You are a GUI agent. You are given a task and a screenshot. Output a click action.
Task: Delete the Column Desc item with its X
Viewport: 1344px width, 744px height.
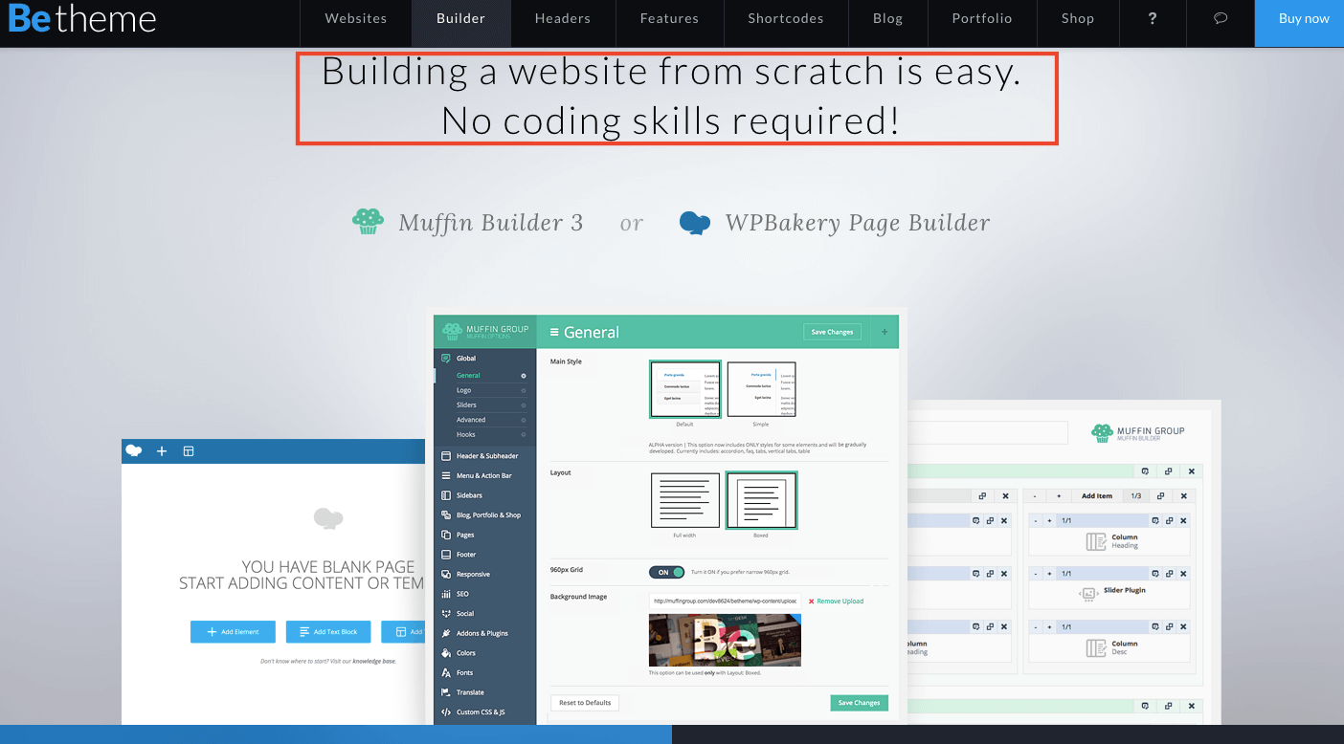point(1183,627)
